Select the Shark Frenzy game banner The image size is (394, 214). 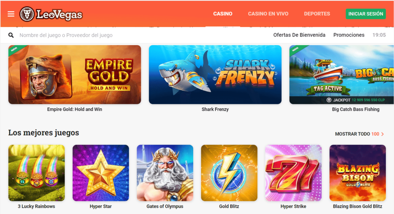(x=215, y=75)
